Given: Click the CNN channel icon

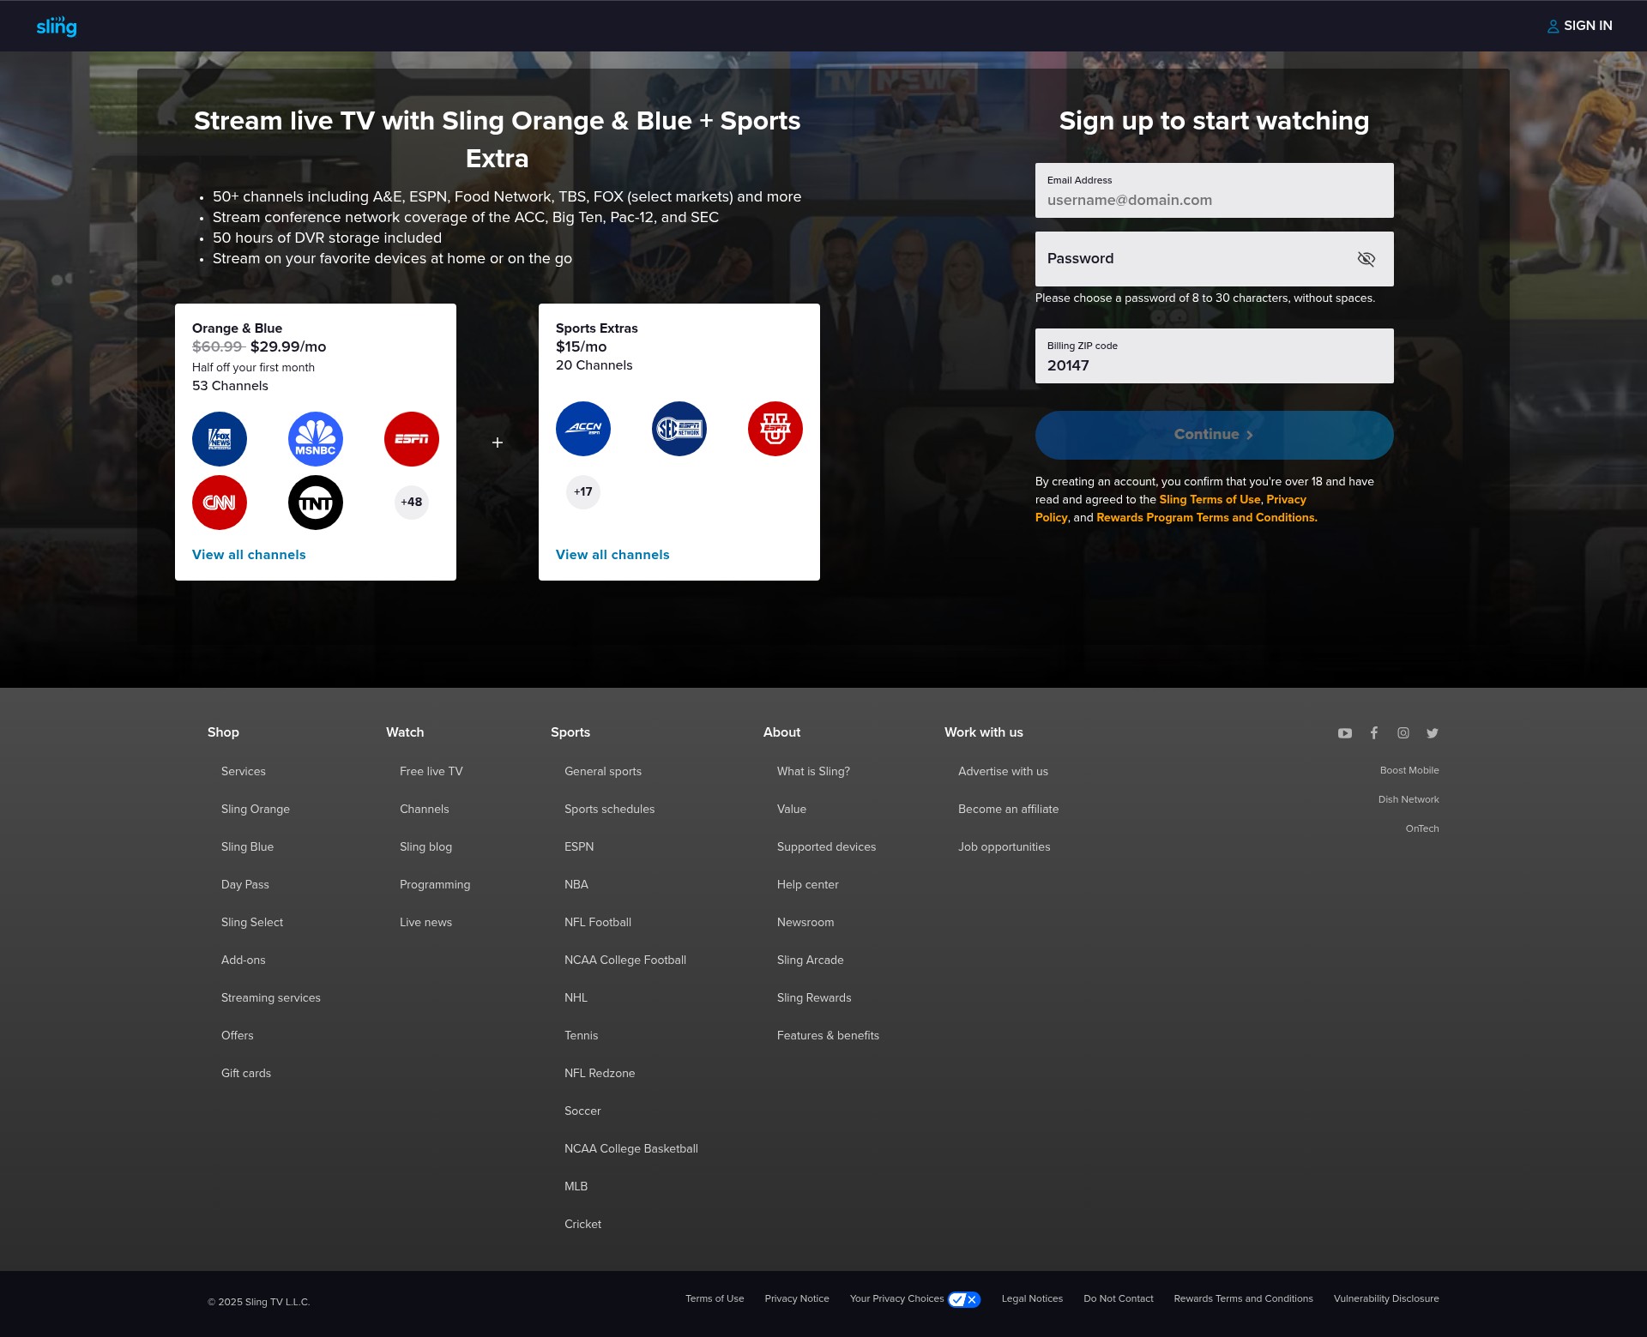Looking at the screenshot, I should coord(220,503).
